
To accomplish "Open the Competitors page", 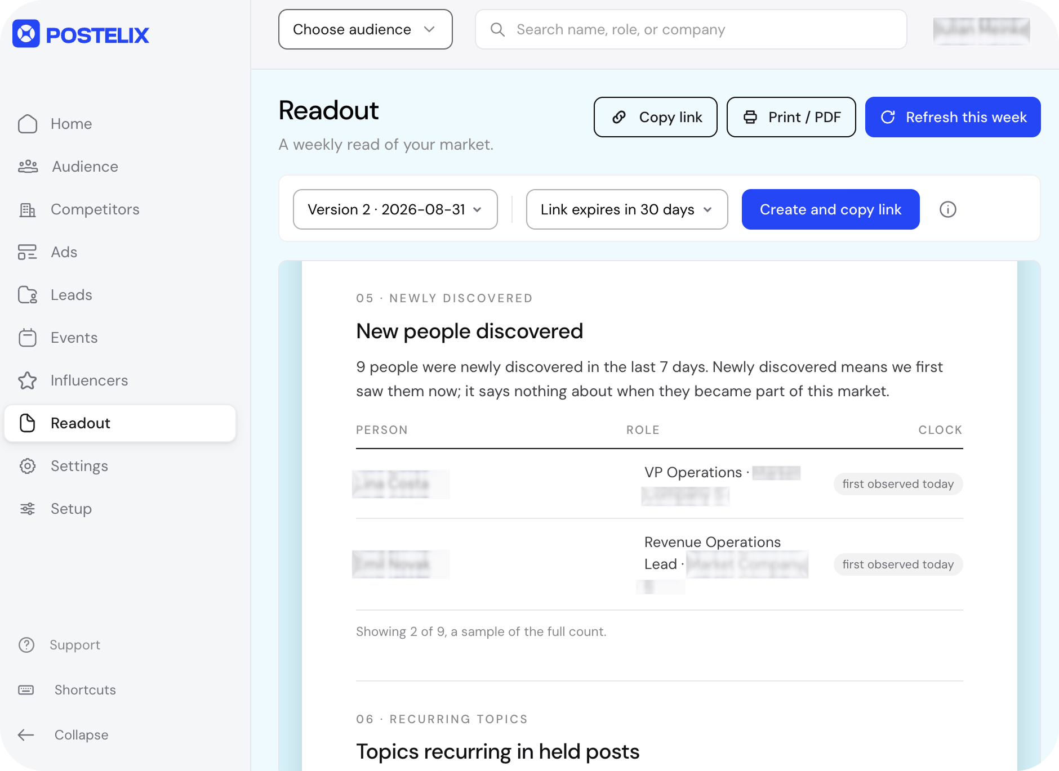I will click(x=95, y=209).
